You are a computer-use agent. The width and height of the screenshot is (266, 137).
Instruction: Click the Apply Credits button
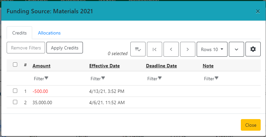tap(65, 48)
